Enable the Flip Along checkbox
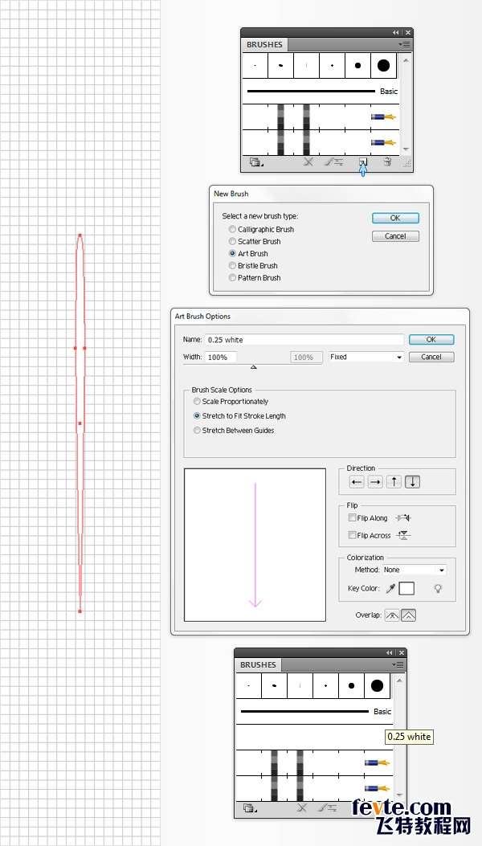The image size is (482, 846). (x=352, y=517)
